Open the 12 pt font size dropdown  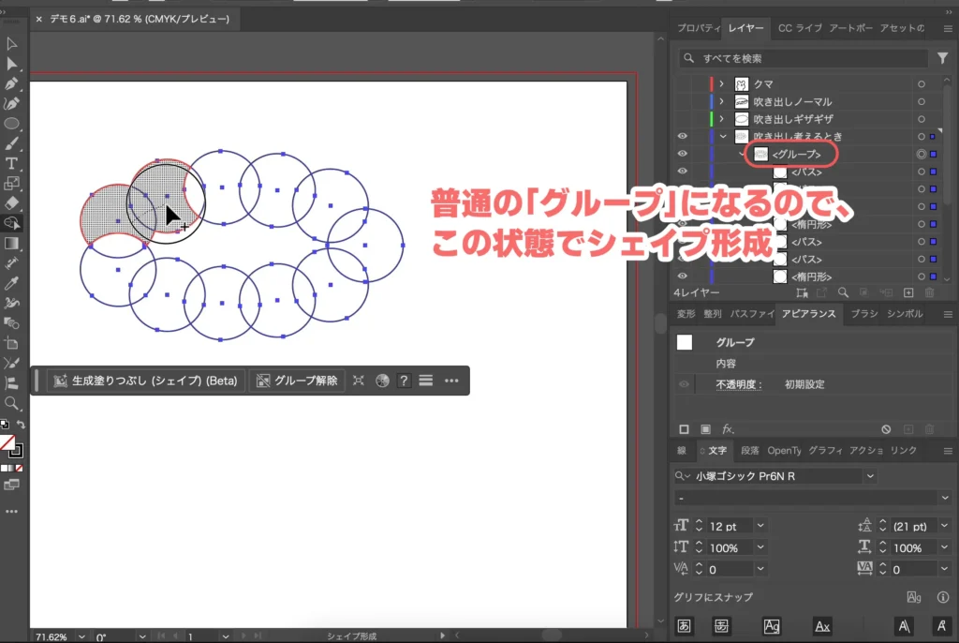pyautogui.click(x=760, y=527)
